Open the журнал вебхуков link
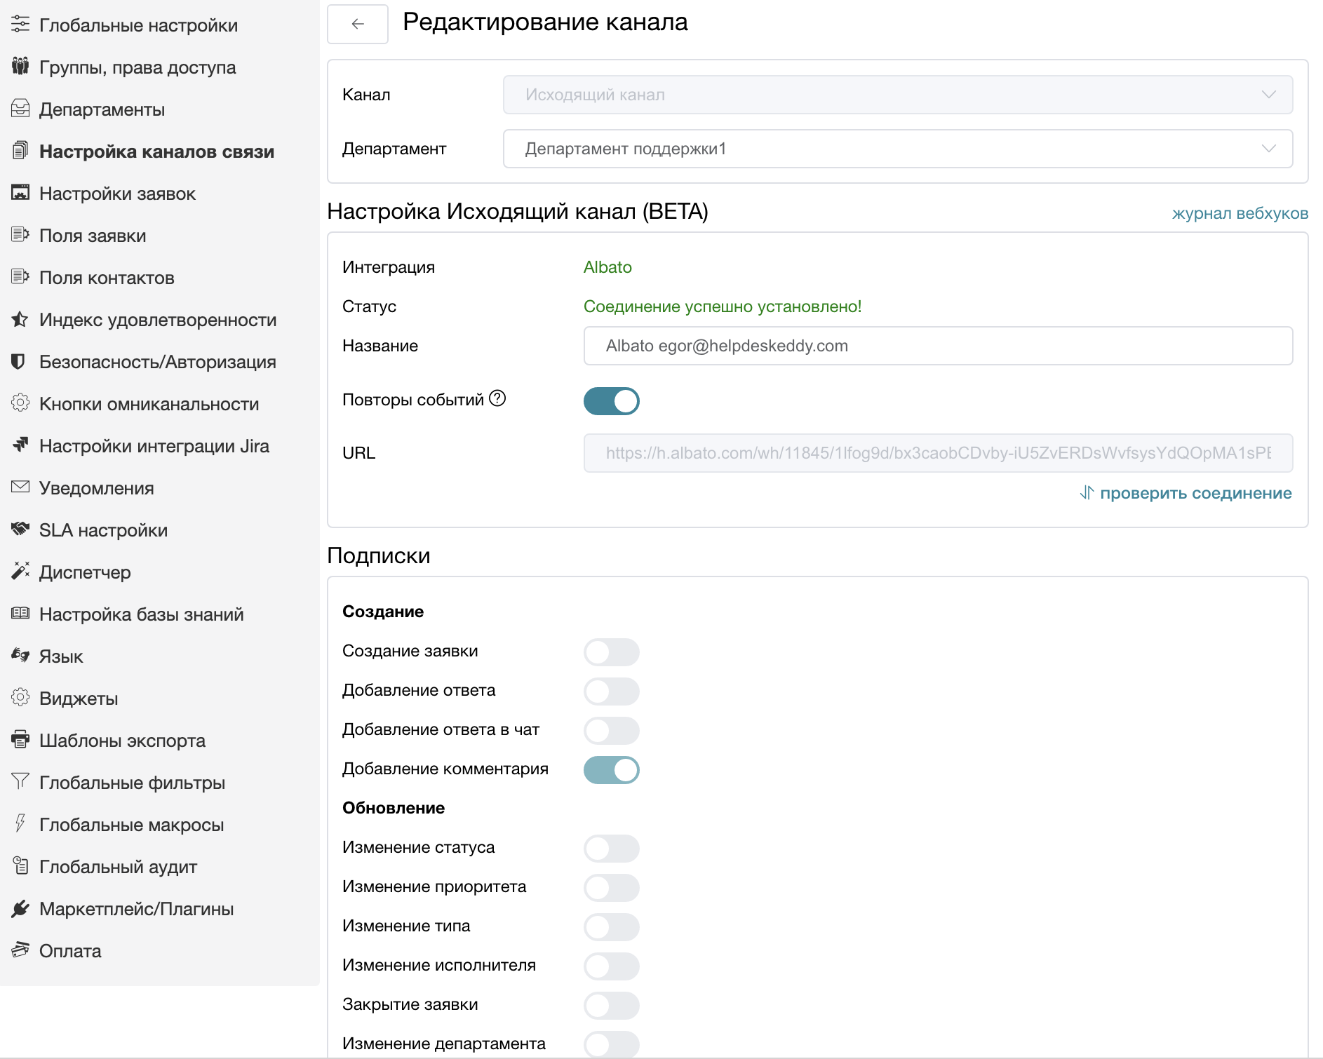Screen dimensions: 1323x1059 pyautogui.click(x=1240, y=213)
